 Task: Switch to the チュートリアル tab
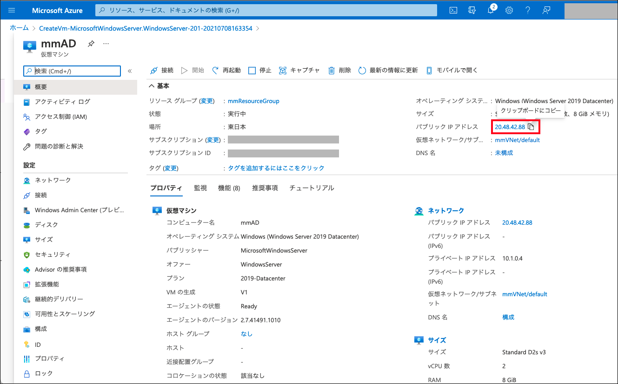(312, 188)
